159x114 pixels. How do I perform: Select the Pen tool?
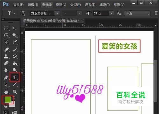[6, 78]
